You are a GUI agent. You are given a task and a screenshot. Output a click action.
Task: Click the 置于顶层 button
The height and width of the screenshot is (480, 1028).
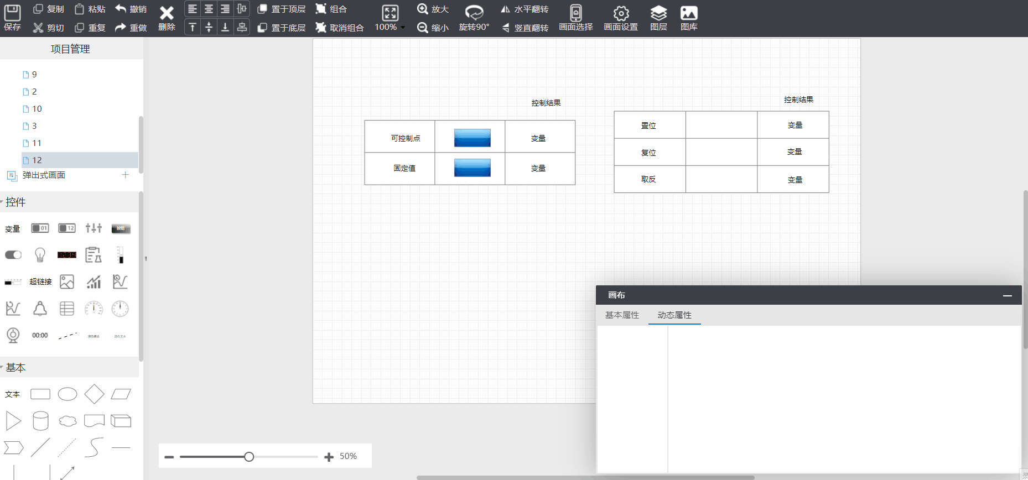point(282,9)
